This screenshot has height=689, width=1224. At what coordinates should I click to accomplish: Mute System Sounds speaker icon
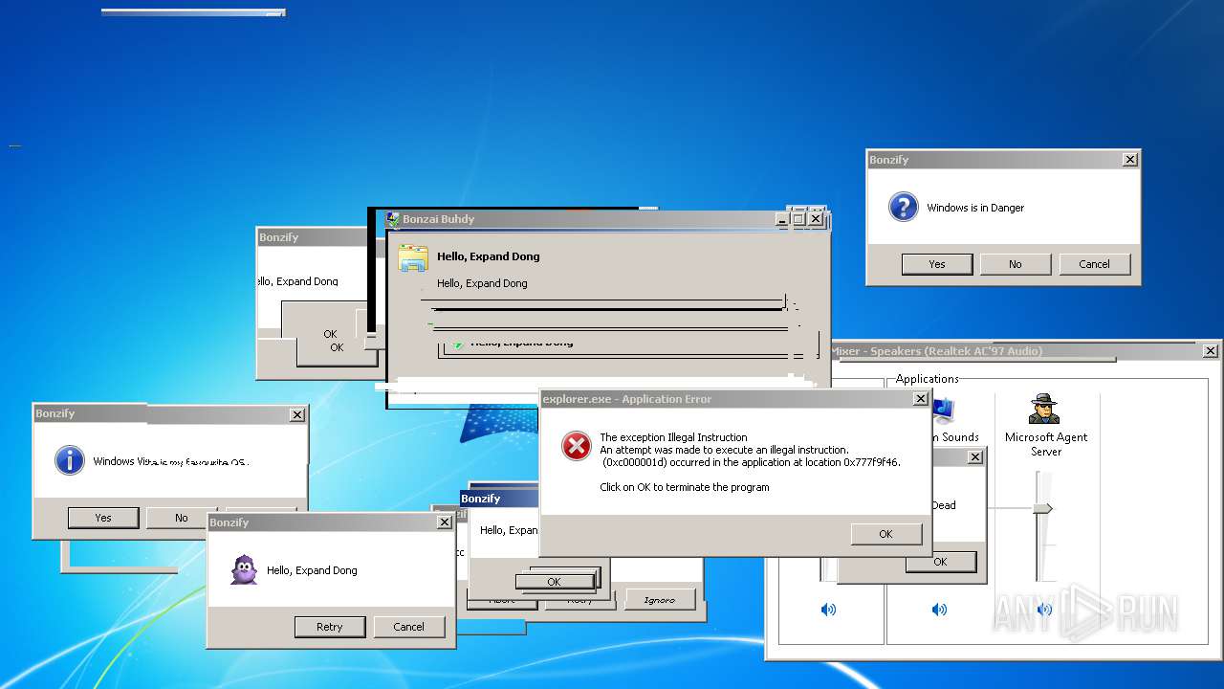point(940,609)
